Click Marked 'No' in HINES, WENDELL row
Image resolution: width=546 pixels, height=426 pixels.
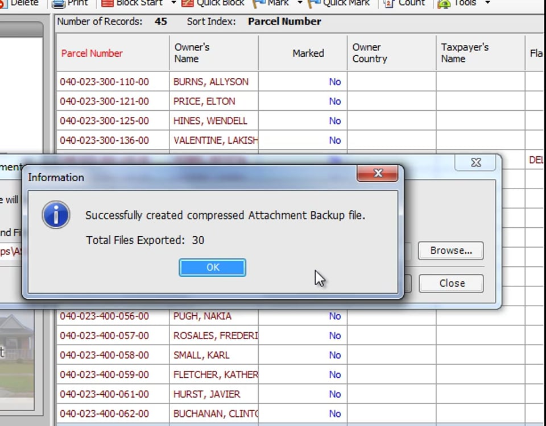click(335, 120)
